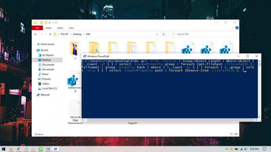271x152 pixels.
Task: Open the File tab in Explorer
Action: tap(37, 28)
